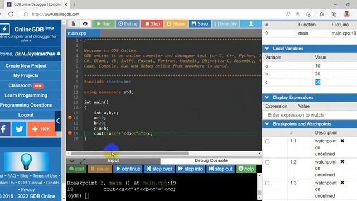Click right arrow of editor horizontal scrollbar
This screenshot has width=357, height=201.
click(x=259, y=154)
